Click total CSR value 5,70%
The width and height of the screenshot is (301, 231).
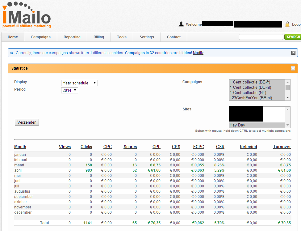[219, 223]
